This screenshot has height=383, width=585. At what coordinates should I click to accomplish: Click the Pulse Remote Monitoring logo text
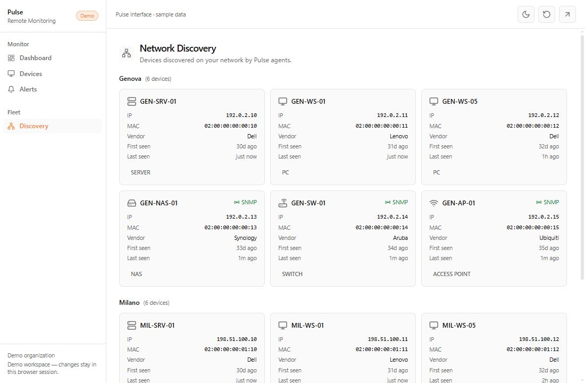(x=31, y=16)
